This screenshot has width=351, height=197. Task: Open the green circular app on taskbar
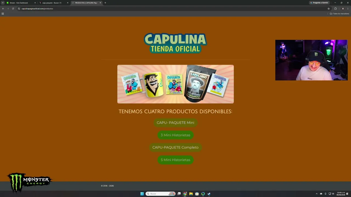point(203,194)
